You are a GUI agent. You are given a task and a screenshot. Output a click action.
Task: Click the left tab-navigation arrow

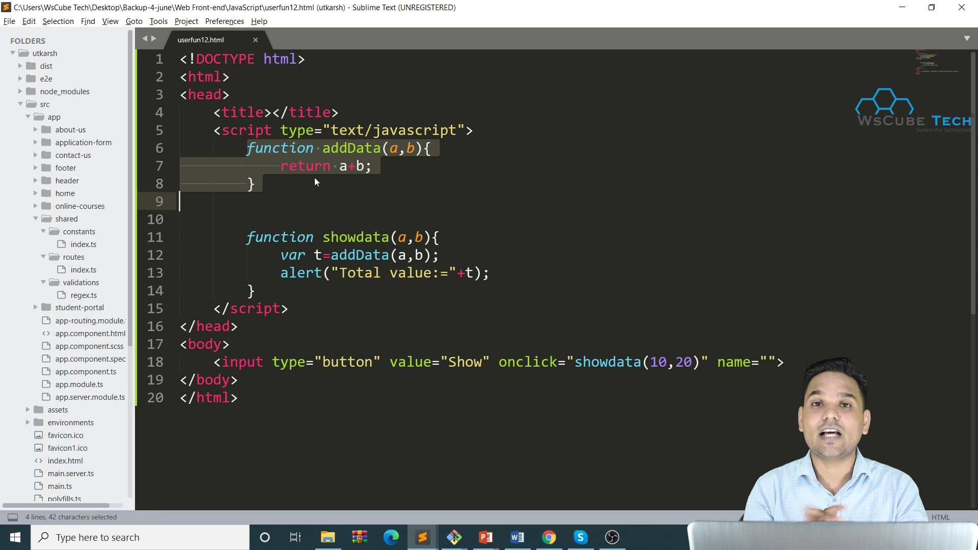145,38
